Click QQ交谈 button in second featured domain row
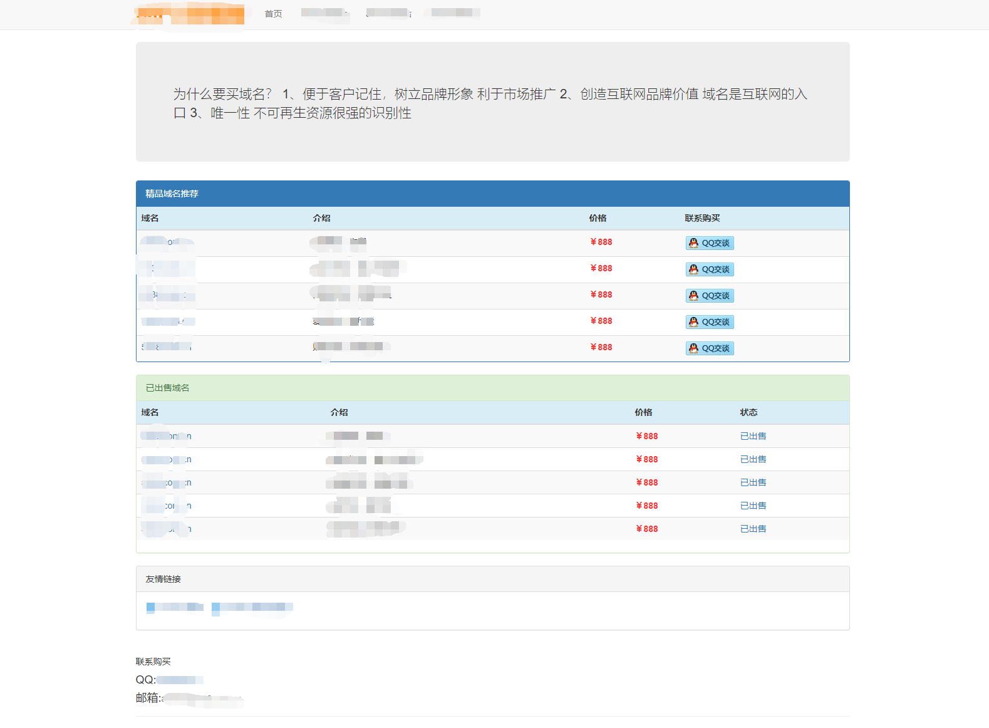The image size is (989, 728). (x=710, y=269)
